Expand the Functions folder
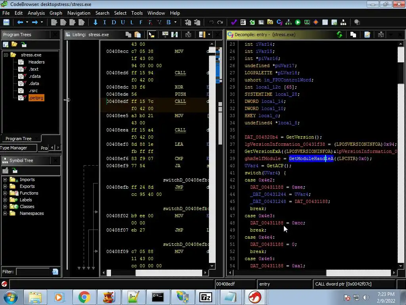Screen dimensions: 406x305 coord(5,193)
